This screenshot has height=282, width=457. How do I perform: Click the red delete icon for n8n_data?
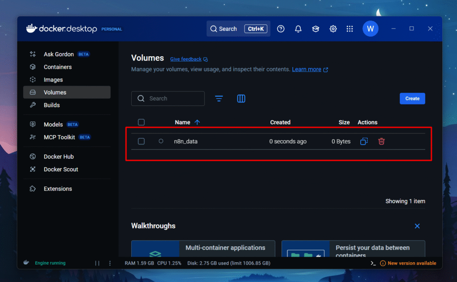click(x=382, y=141)
